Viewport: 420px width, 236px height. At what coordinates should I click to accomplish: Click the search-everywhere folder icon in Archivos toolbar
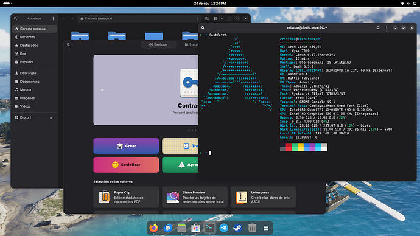click(207, 18)
